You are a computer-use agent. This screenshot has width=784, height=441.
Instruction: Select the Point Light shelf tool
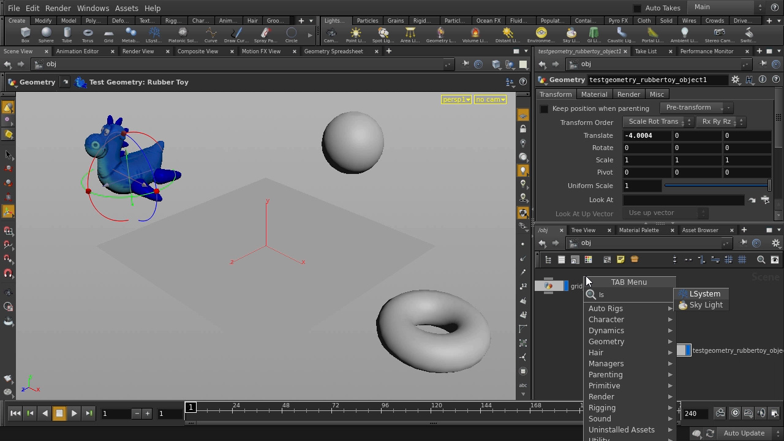coord(355,35)
